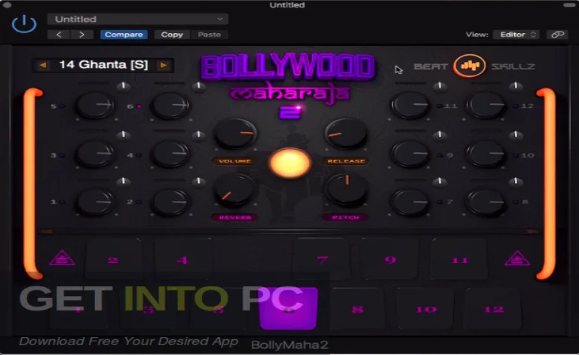579x355 pixels.
Task: Toggle the LED indicator for channel 5
Action: tap(63, 106)
